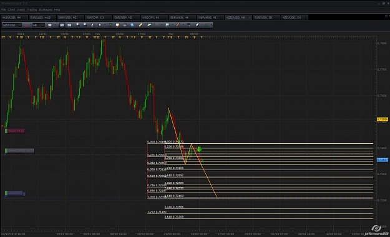Click the Short order label on chart

click(x=19, y=151)
